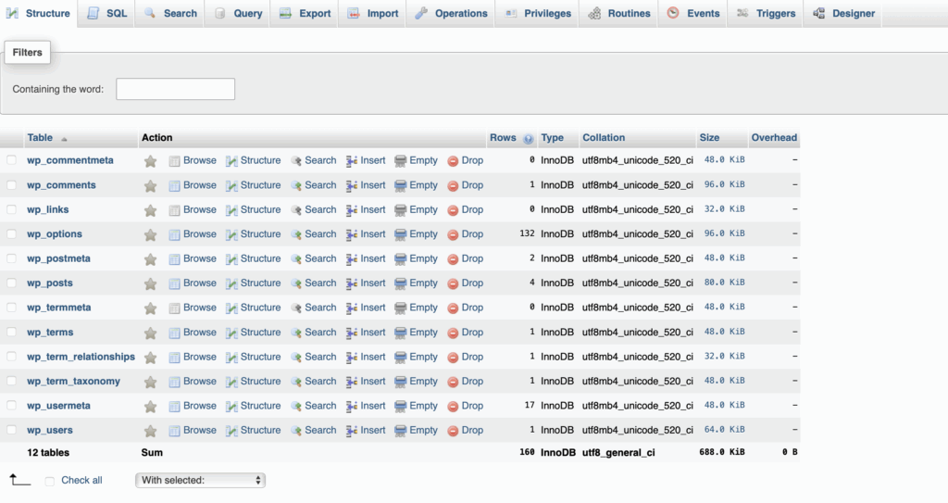Screen dimensions: 948x503
Task: Click star icon for wp_term_taxonomy row
Action: pos(151,382)
